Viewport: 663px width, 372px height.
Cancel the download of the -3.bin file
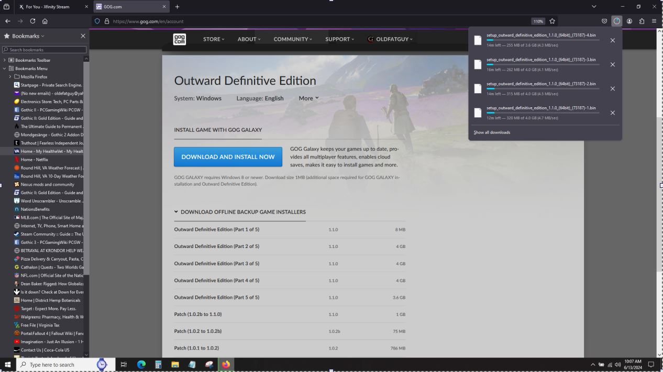(x=613, y=64)
